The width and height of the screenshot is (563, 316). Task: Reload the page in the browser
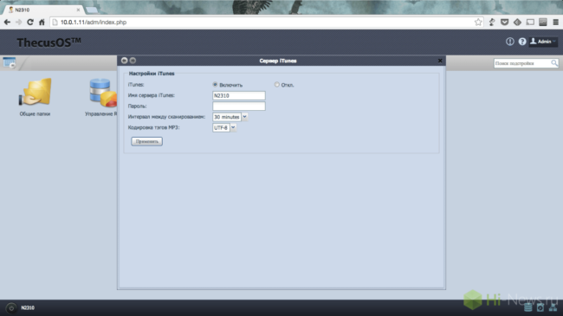pyautogui.click(x=30, y=23)
